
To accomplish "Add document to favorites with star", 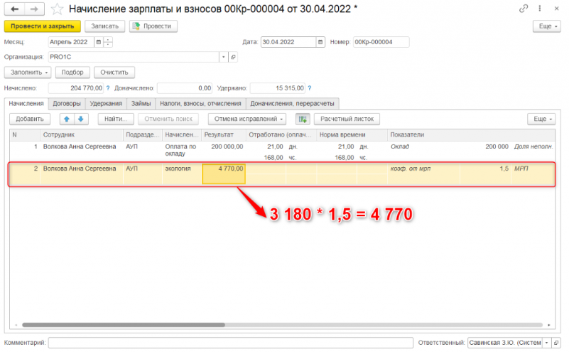I will click(x=58, y=9).
